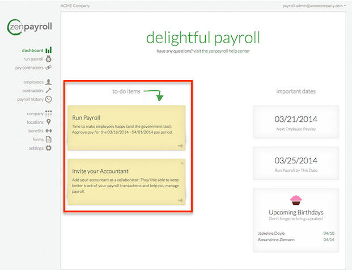The image size is (352, 270).
Task: Click the benefits dumbbell icon
Action: pos(49,130)
